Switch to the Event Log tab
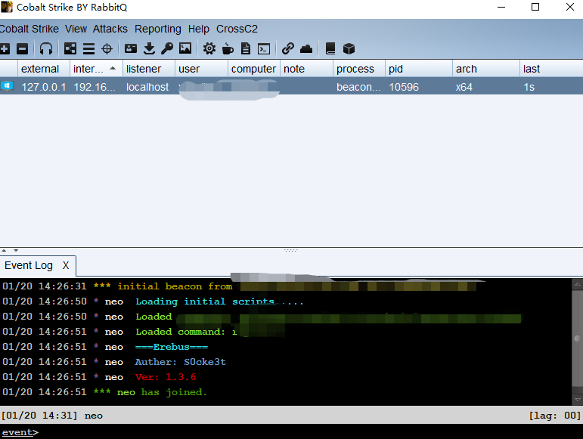This screenshot has height=439, width=583. click(29, 265)
